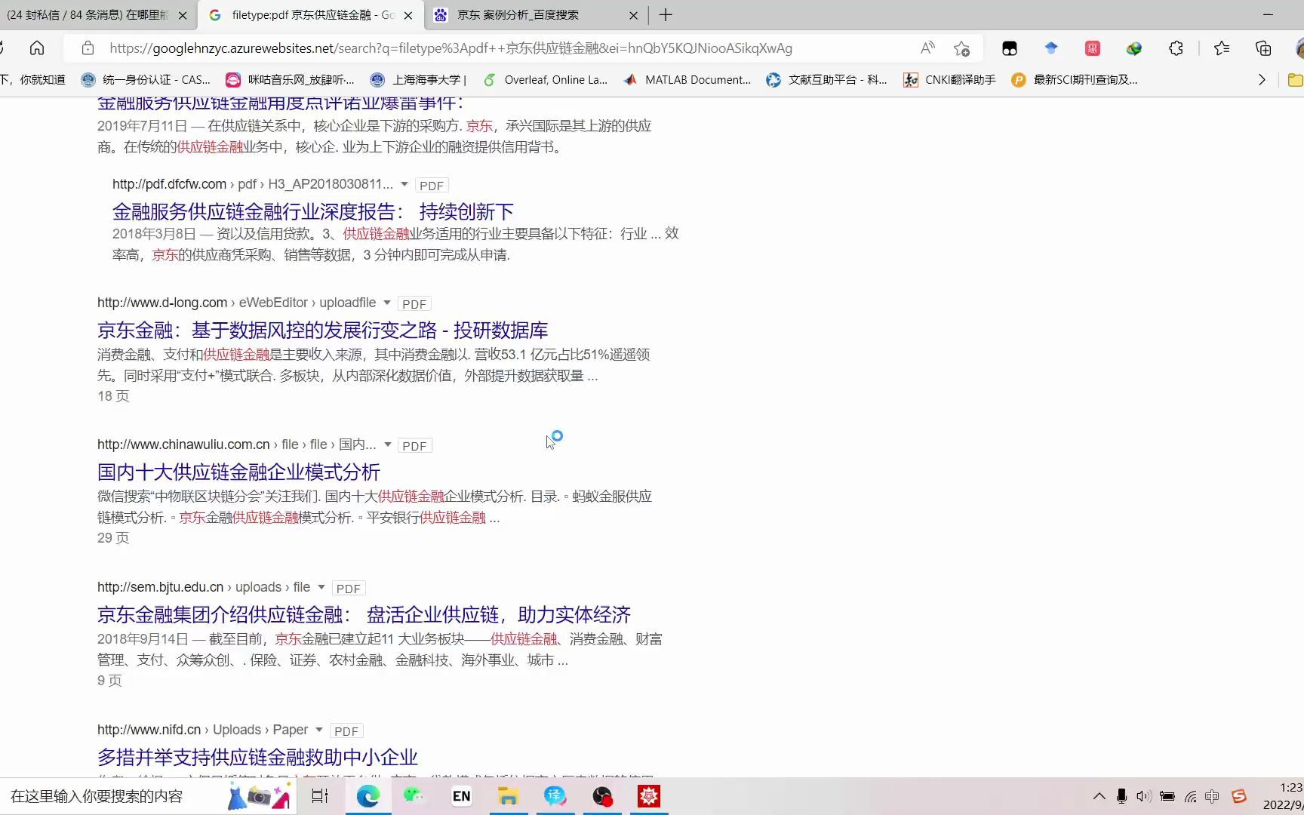Open battery status tray icon
1304x815 pixels.
tap(1167, 796)
